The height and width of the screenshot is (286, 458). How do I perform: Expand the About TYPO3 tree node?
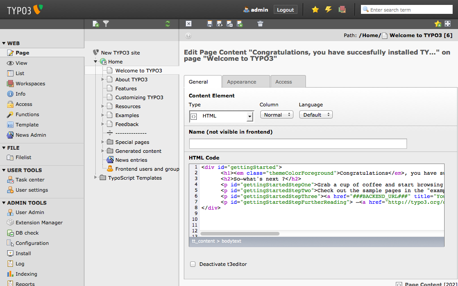(x=102, y=80)
